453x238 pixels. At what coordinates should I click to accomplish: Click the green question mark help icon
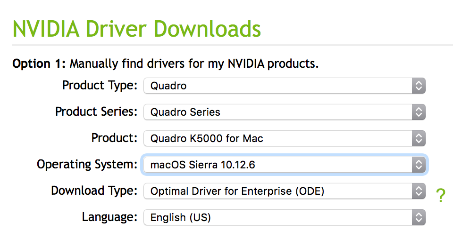(441, 195)
